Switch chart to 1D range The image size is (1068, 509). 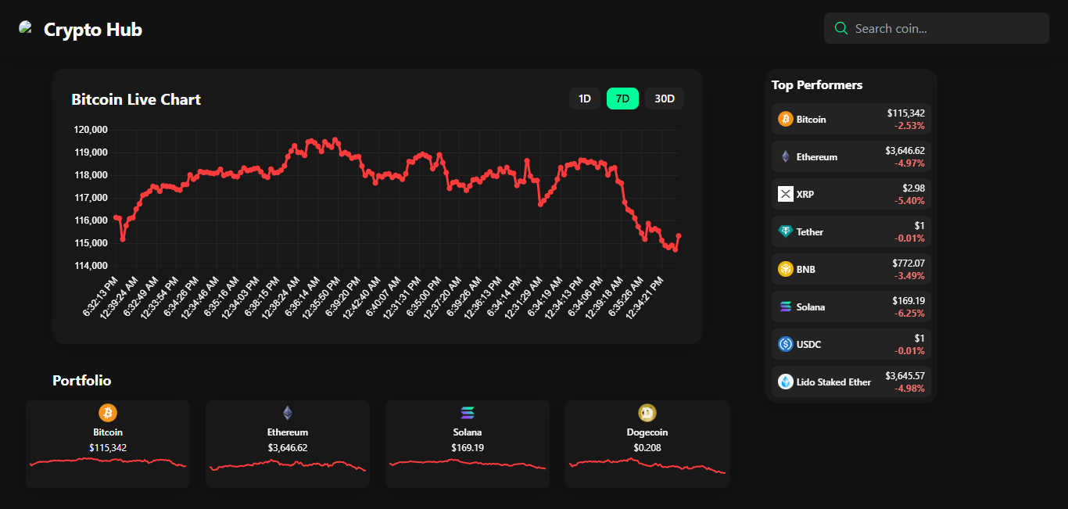[585, 99]
